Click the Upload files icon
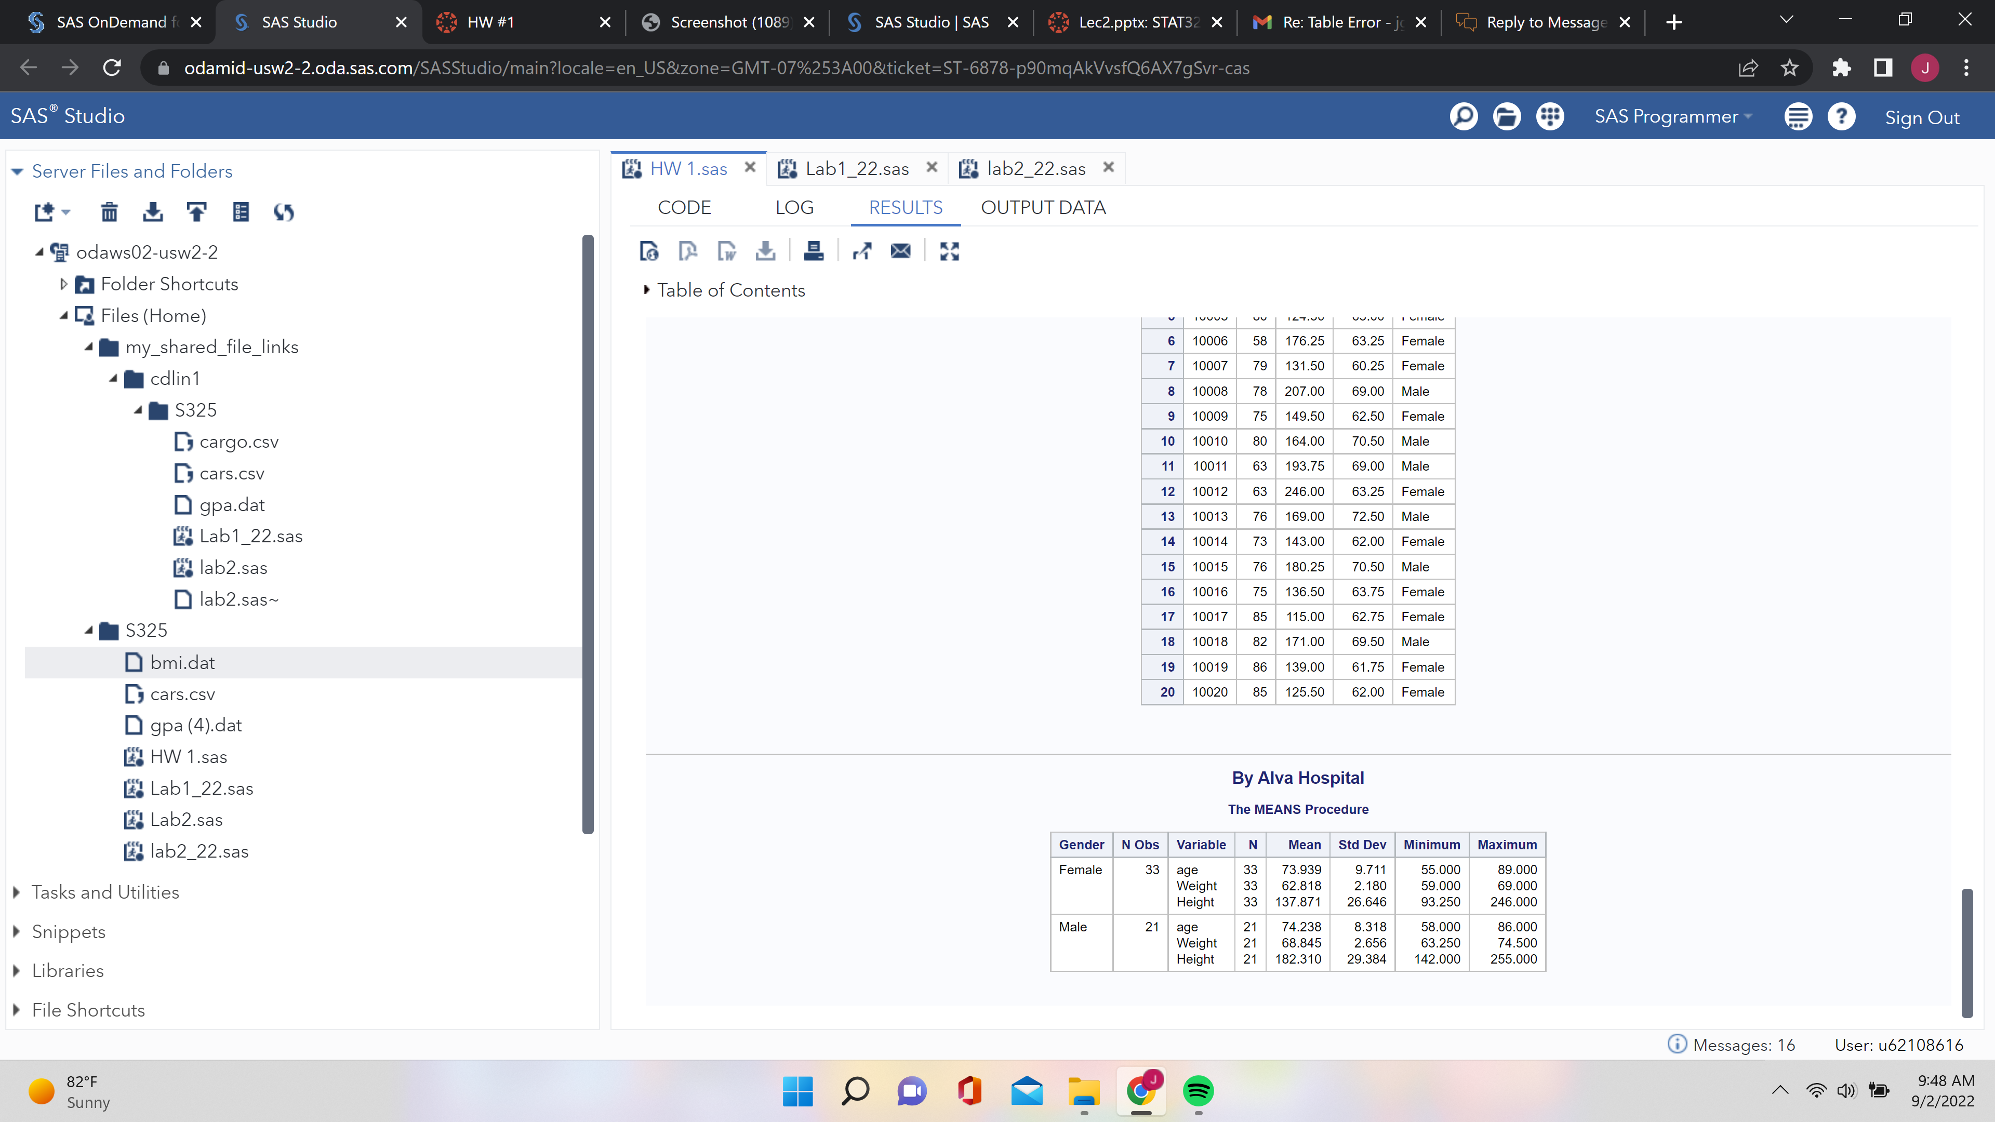This screenshot has width=1995, height=1122. point(197,211)
